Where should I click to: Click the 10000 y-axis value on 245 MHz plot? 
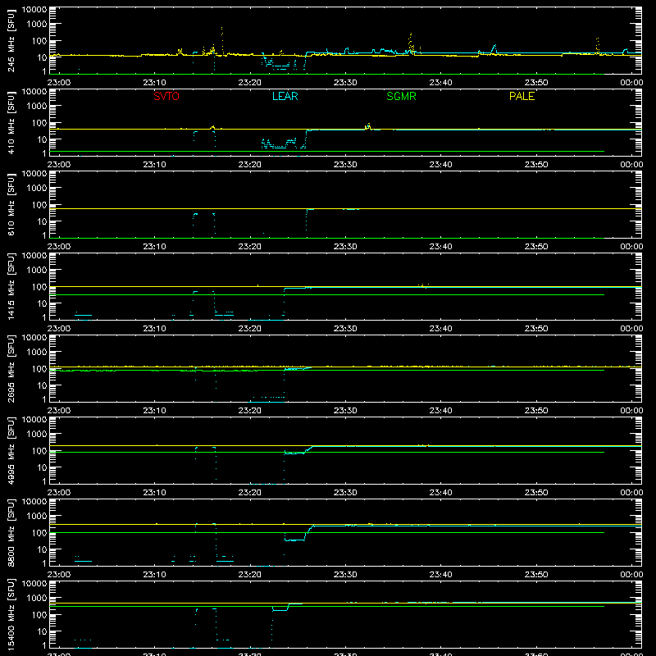[34, 10]
